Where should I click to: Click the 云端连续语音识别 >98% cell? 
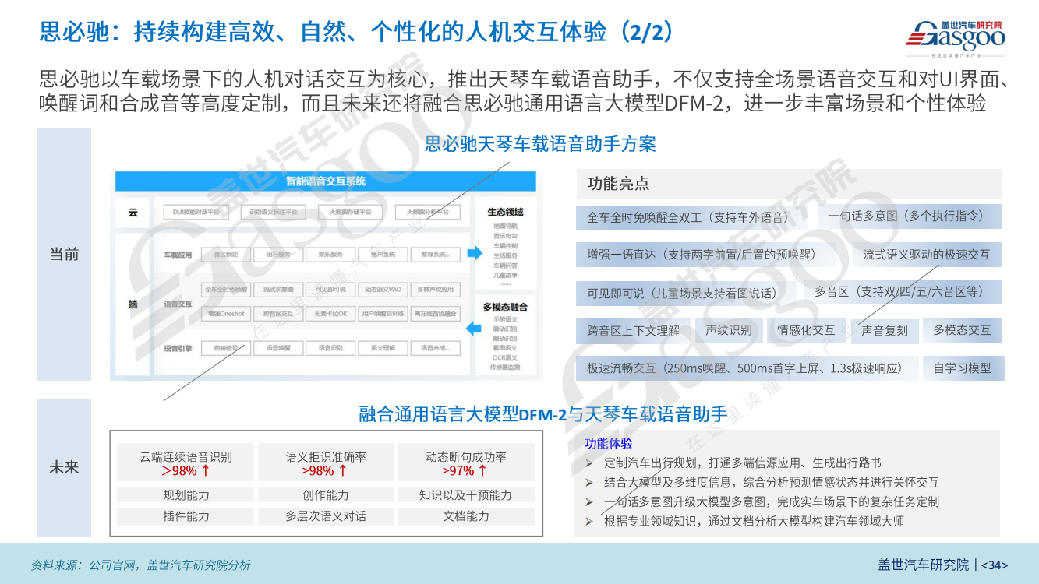[186, 463]
